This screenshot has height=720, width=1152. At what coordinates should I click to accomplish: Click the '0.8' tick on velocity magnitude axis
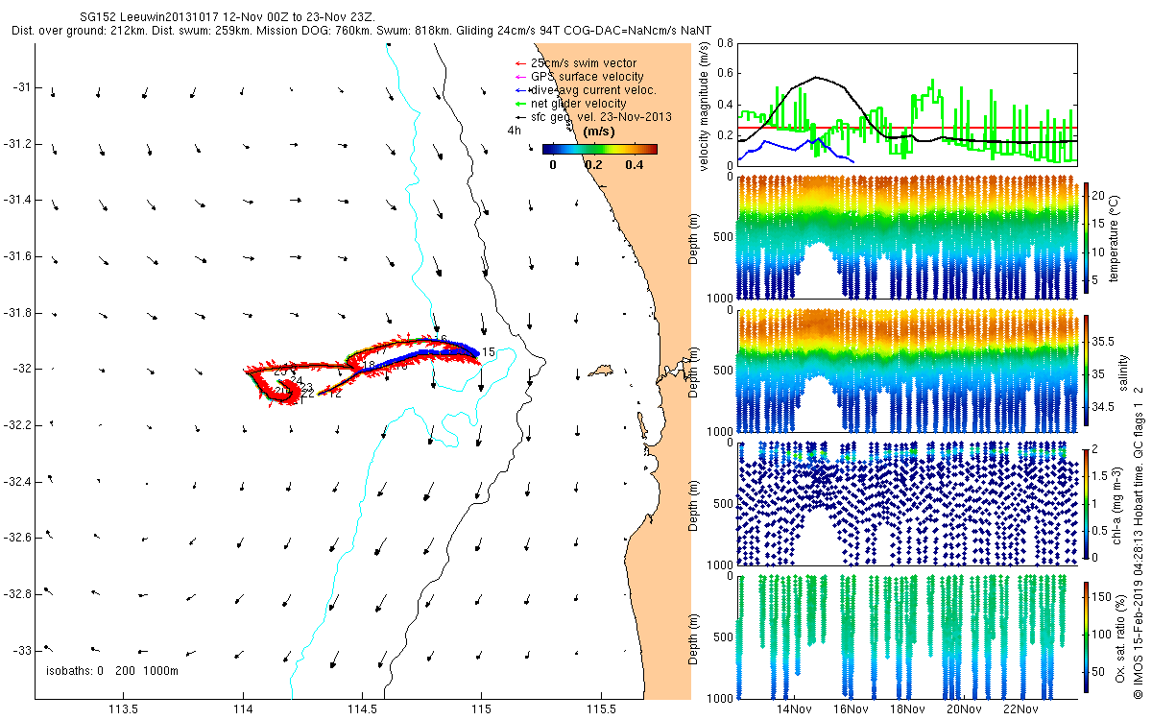(725, 43)
